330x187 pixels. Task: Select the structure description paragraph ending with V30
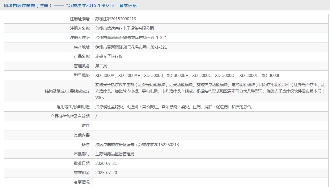click(x=210, y=91)
